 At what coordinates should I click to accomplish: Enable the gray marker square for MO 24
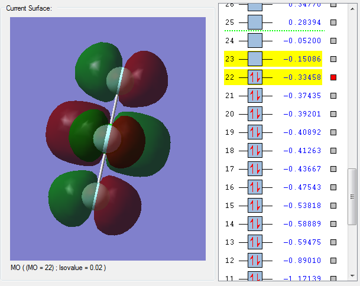point(333,41)
